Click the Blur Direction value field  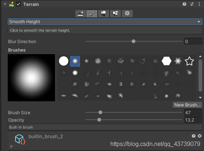point(193,41)
